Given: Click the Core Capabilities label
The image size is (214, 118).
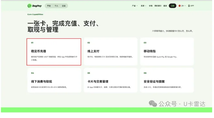Looking at the screenshot, I should click(x=35, y=14).
